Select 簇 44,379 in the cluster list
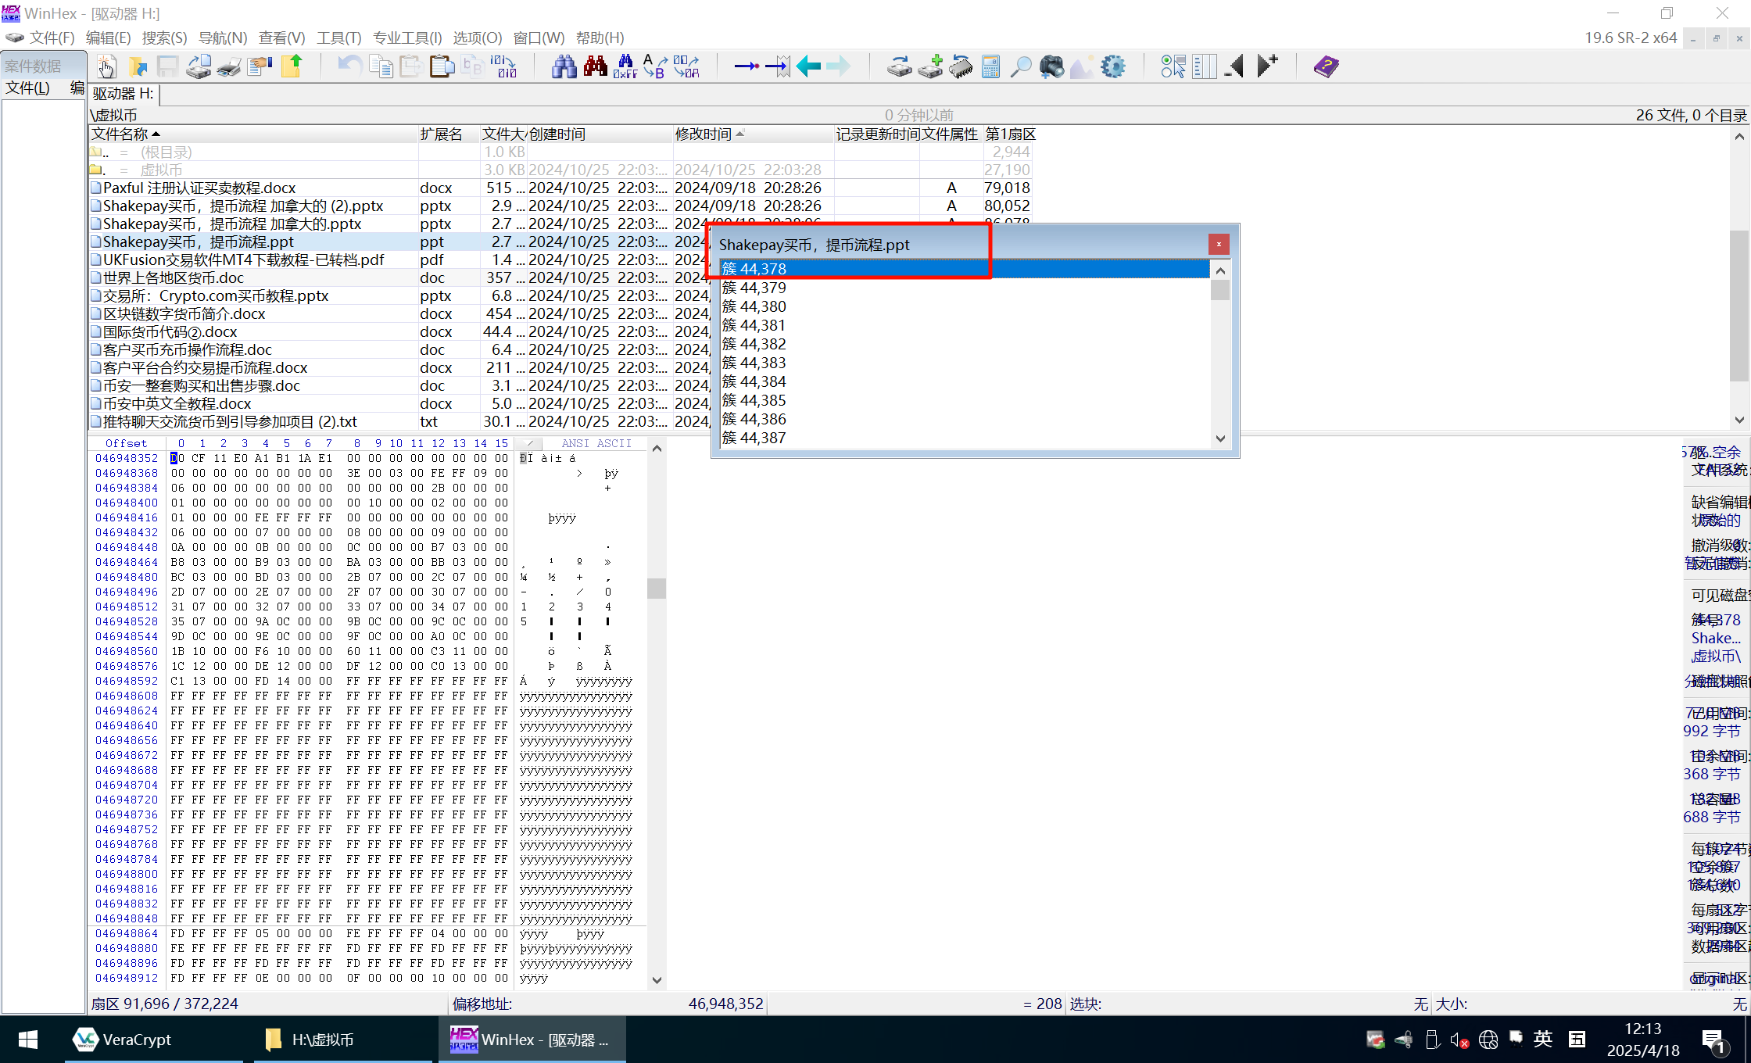Image resolution: width=1751 pixels, height=1063 pixels. (x=965, y=288)
